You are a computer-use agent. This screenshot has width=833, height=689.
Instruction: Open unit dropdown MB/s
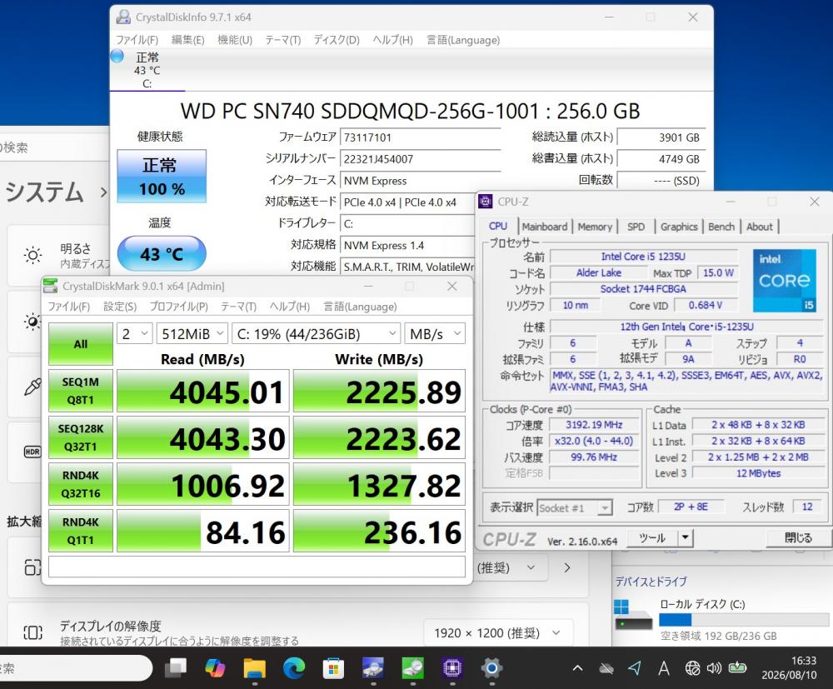click(x=435, y=334)
